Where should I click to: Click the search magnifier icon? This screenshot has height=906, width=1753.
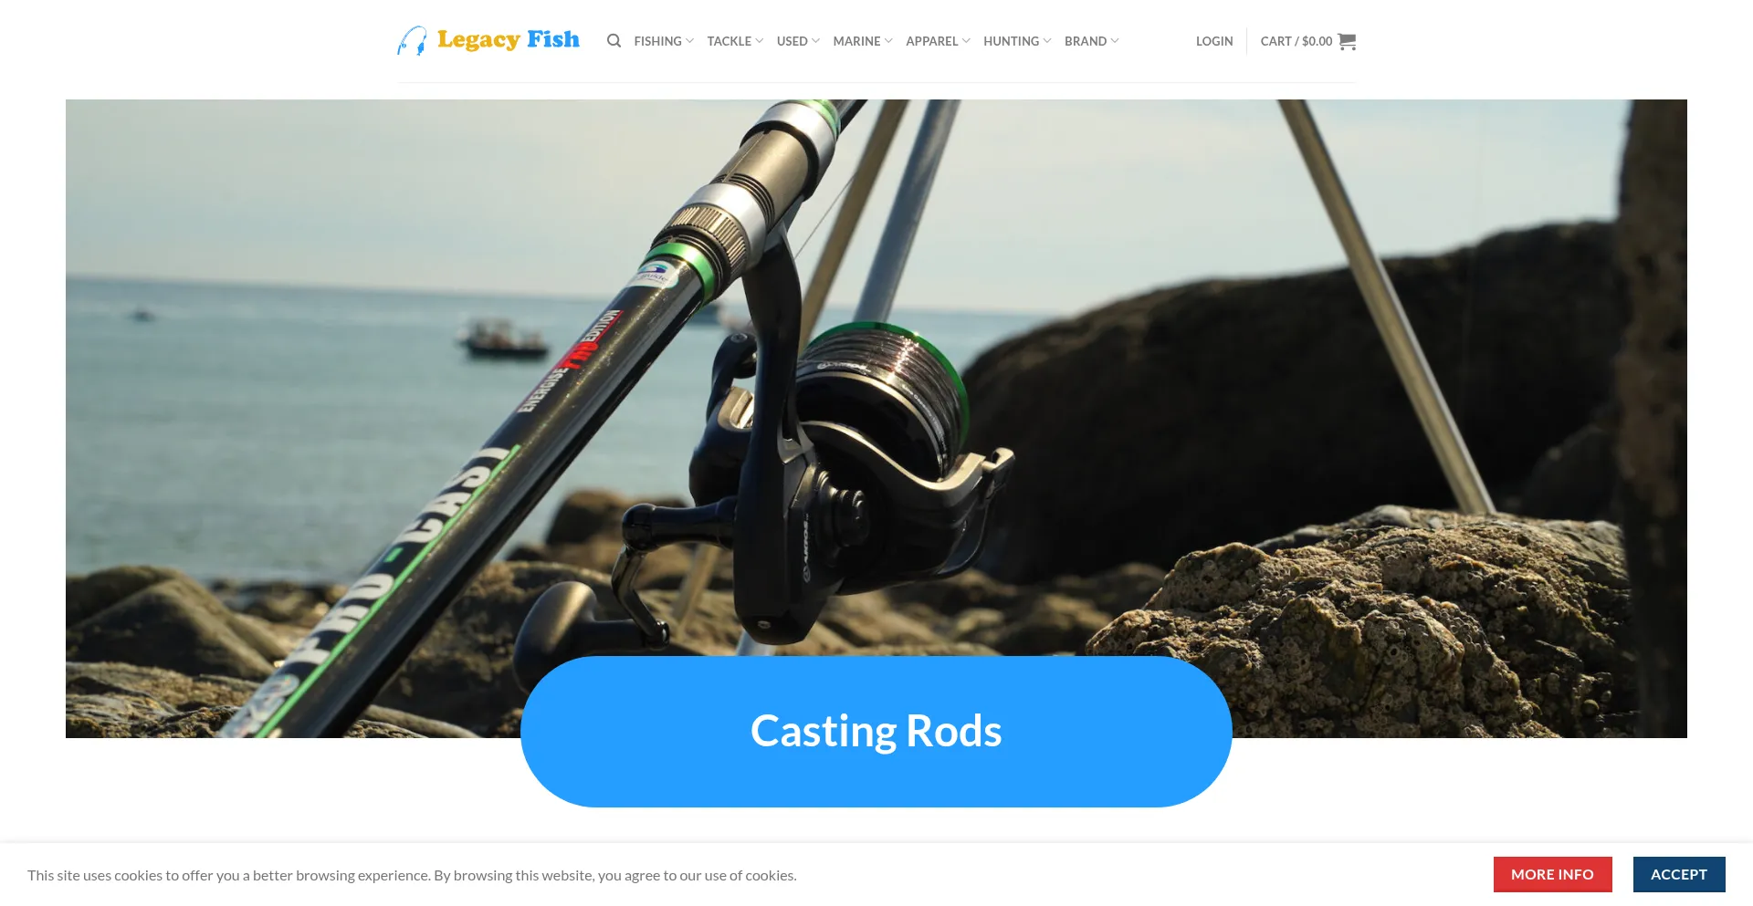pyautogui.click(x=614, y=41)
